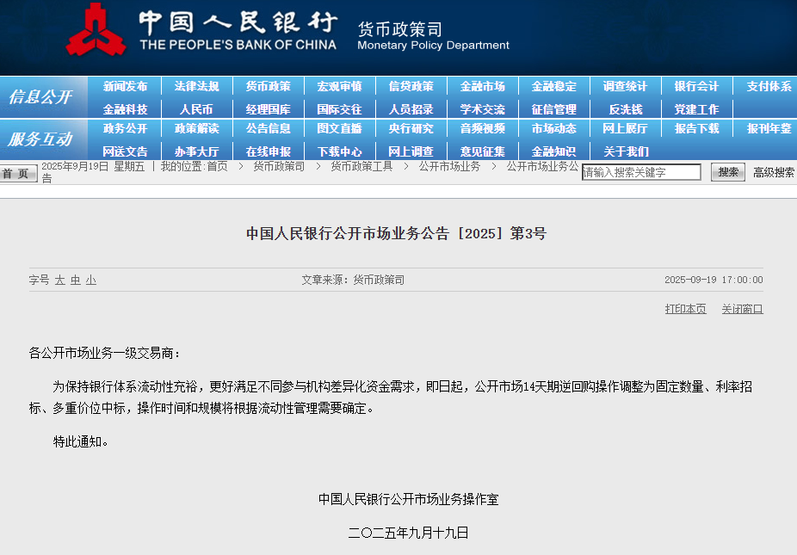The width and height of the screenshot is (797, 555).
Task: Go to 金融稳定 section
Action: click(554, 86)
